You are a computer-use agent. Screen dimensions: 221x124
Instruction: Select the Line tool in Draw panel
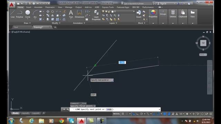12,14
